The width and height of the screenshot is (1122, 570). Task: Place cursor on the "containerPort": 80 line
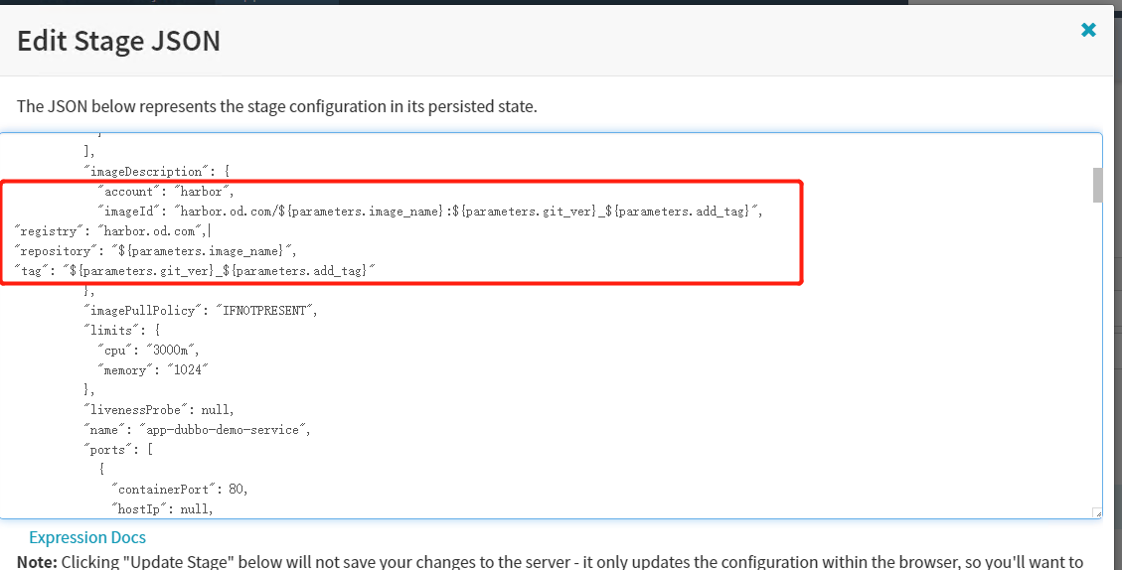(x=181, y=490)
